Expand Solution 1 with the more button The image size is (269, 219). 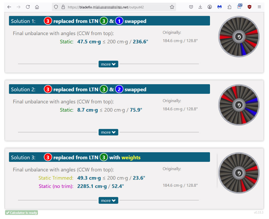coord(108,64)
